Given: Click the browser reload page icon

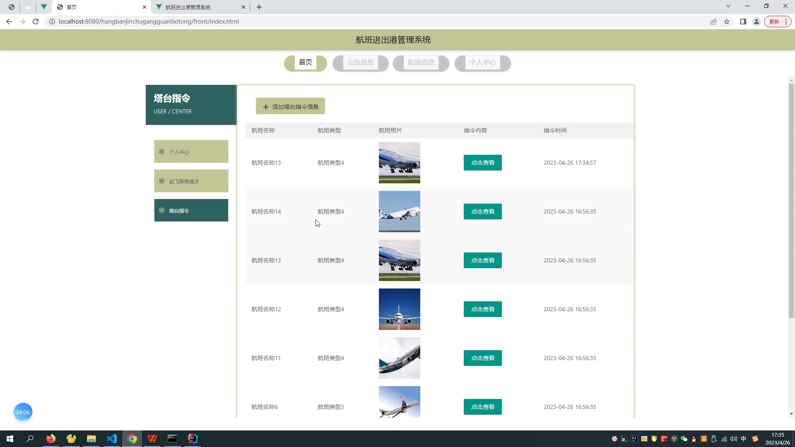Looking at the screenshot, I should (x=36, y=22).
